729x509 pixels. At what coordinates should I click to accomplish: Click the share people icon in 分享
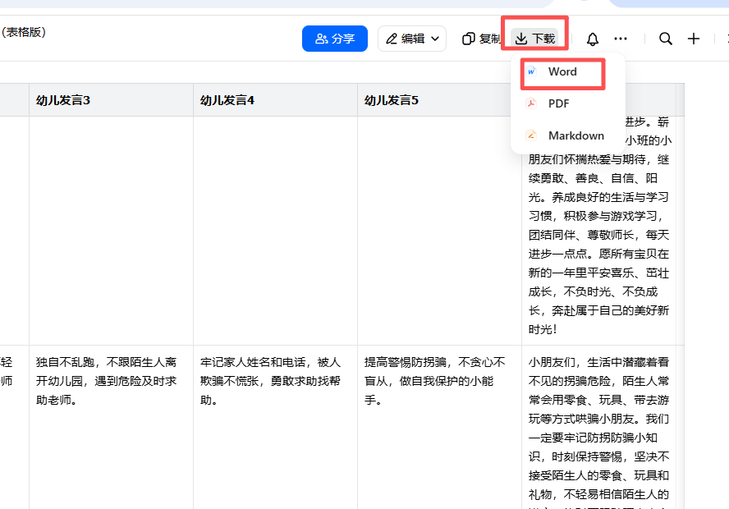[x=322, y=39]
